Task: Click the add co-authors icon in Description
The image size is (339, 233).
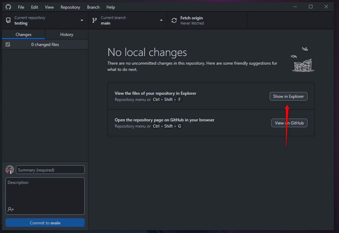Action: point(11,209)
